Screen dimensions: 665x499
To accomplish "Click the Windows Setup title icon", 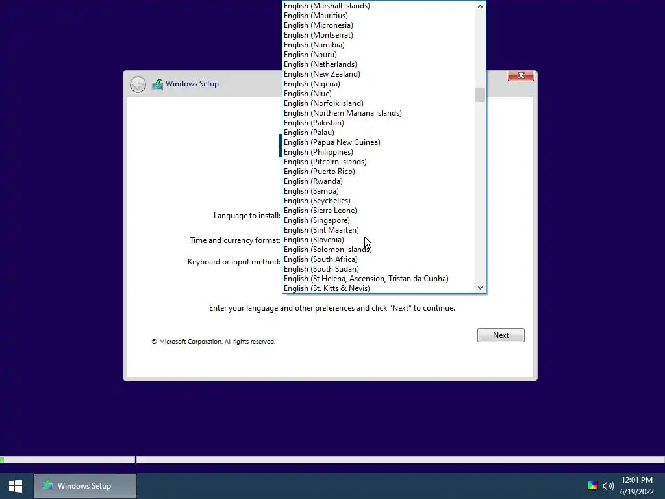I will (x=157, y=84).
